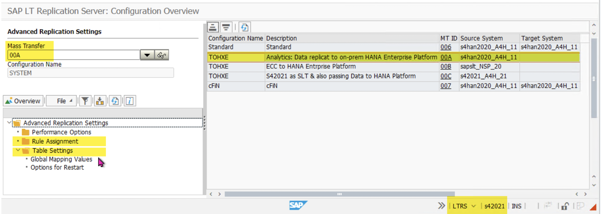Screen dimensions: 601x214
Task: Click the Description column header
Action: point(352,38)
